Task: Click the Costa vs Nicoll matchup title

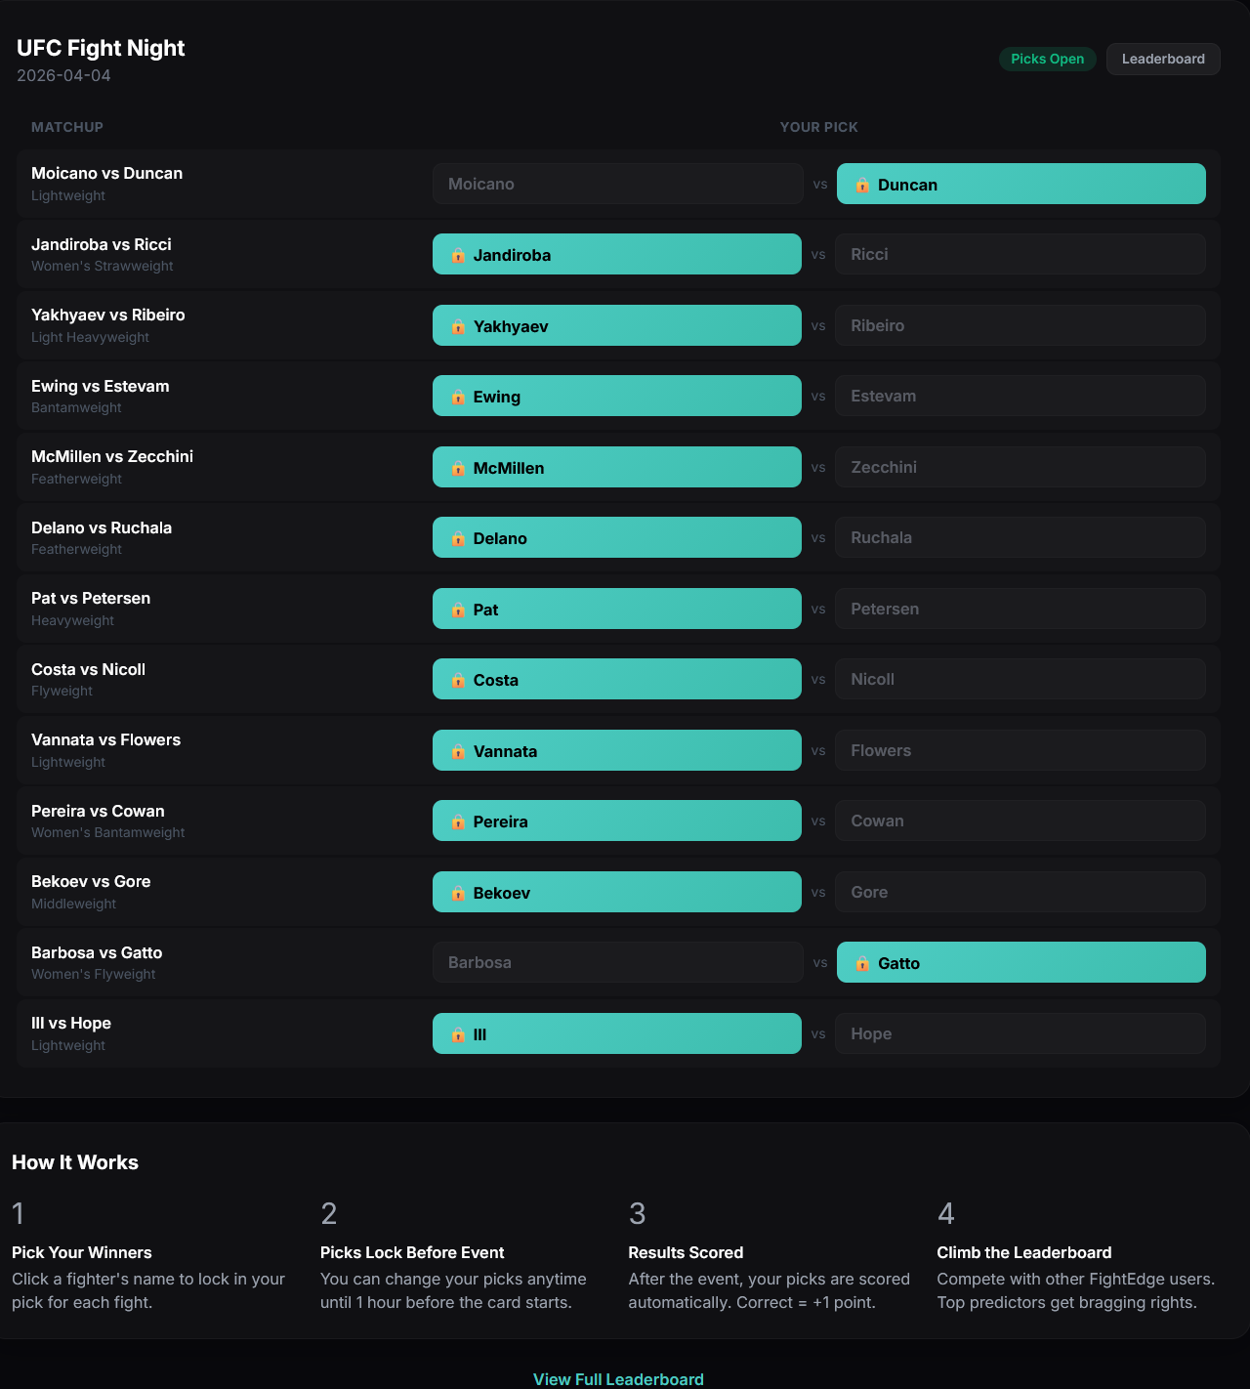Action: [88, 669]
